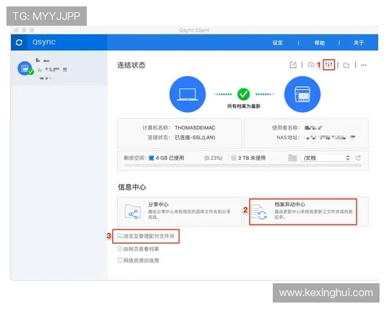Click the share center folder icon
The image size is (386, 309).
point(133,212)
